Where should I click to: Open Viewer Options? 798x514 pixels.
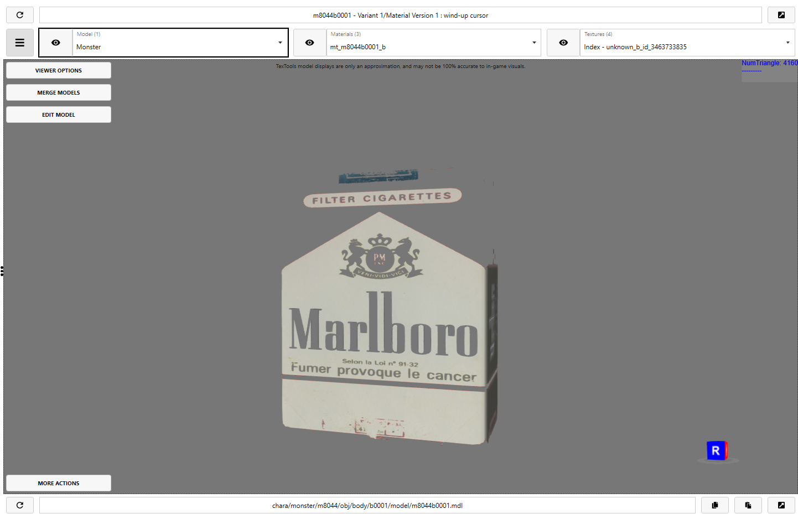point(59,70)
